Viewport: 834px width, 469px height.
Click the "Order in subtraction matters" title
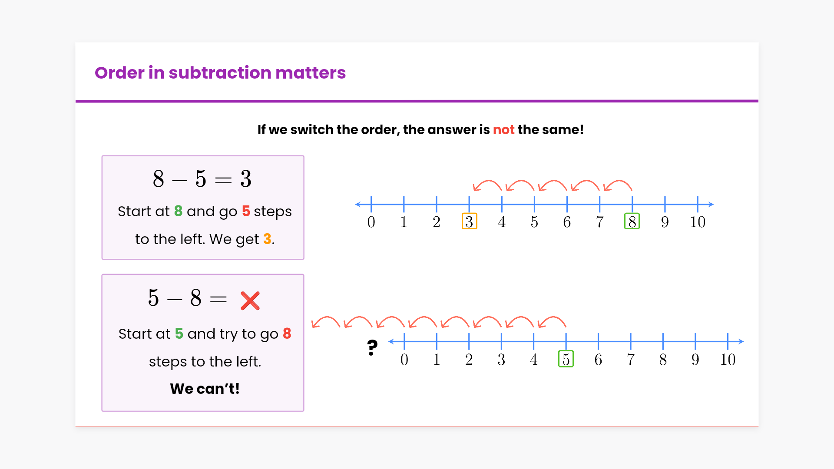[220, 73]
